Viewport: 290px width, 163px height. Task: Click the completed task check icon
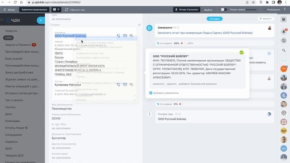tap(150, 28)
